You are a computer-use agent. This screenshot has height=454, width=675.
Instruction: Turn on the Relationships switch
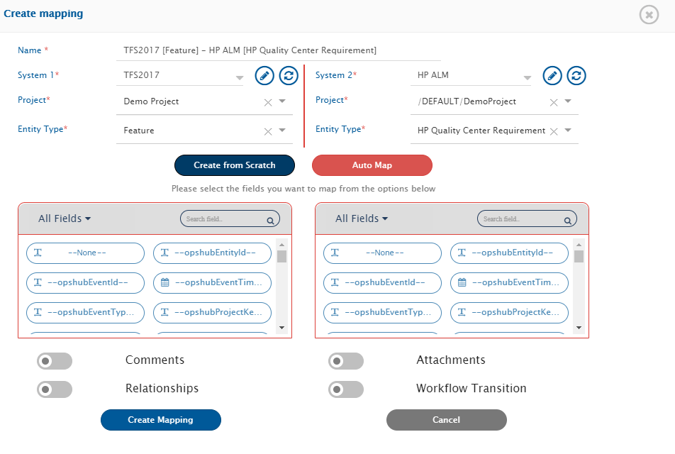pyautogui.click(x=55, y=389)
